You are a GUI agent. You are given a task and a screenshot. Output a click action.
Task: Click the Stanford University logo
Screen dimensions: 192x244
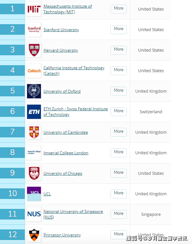(34, 29)
